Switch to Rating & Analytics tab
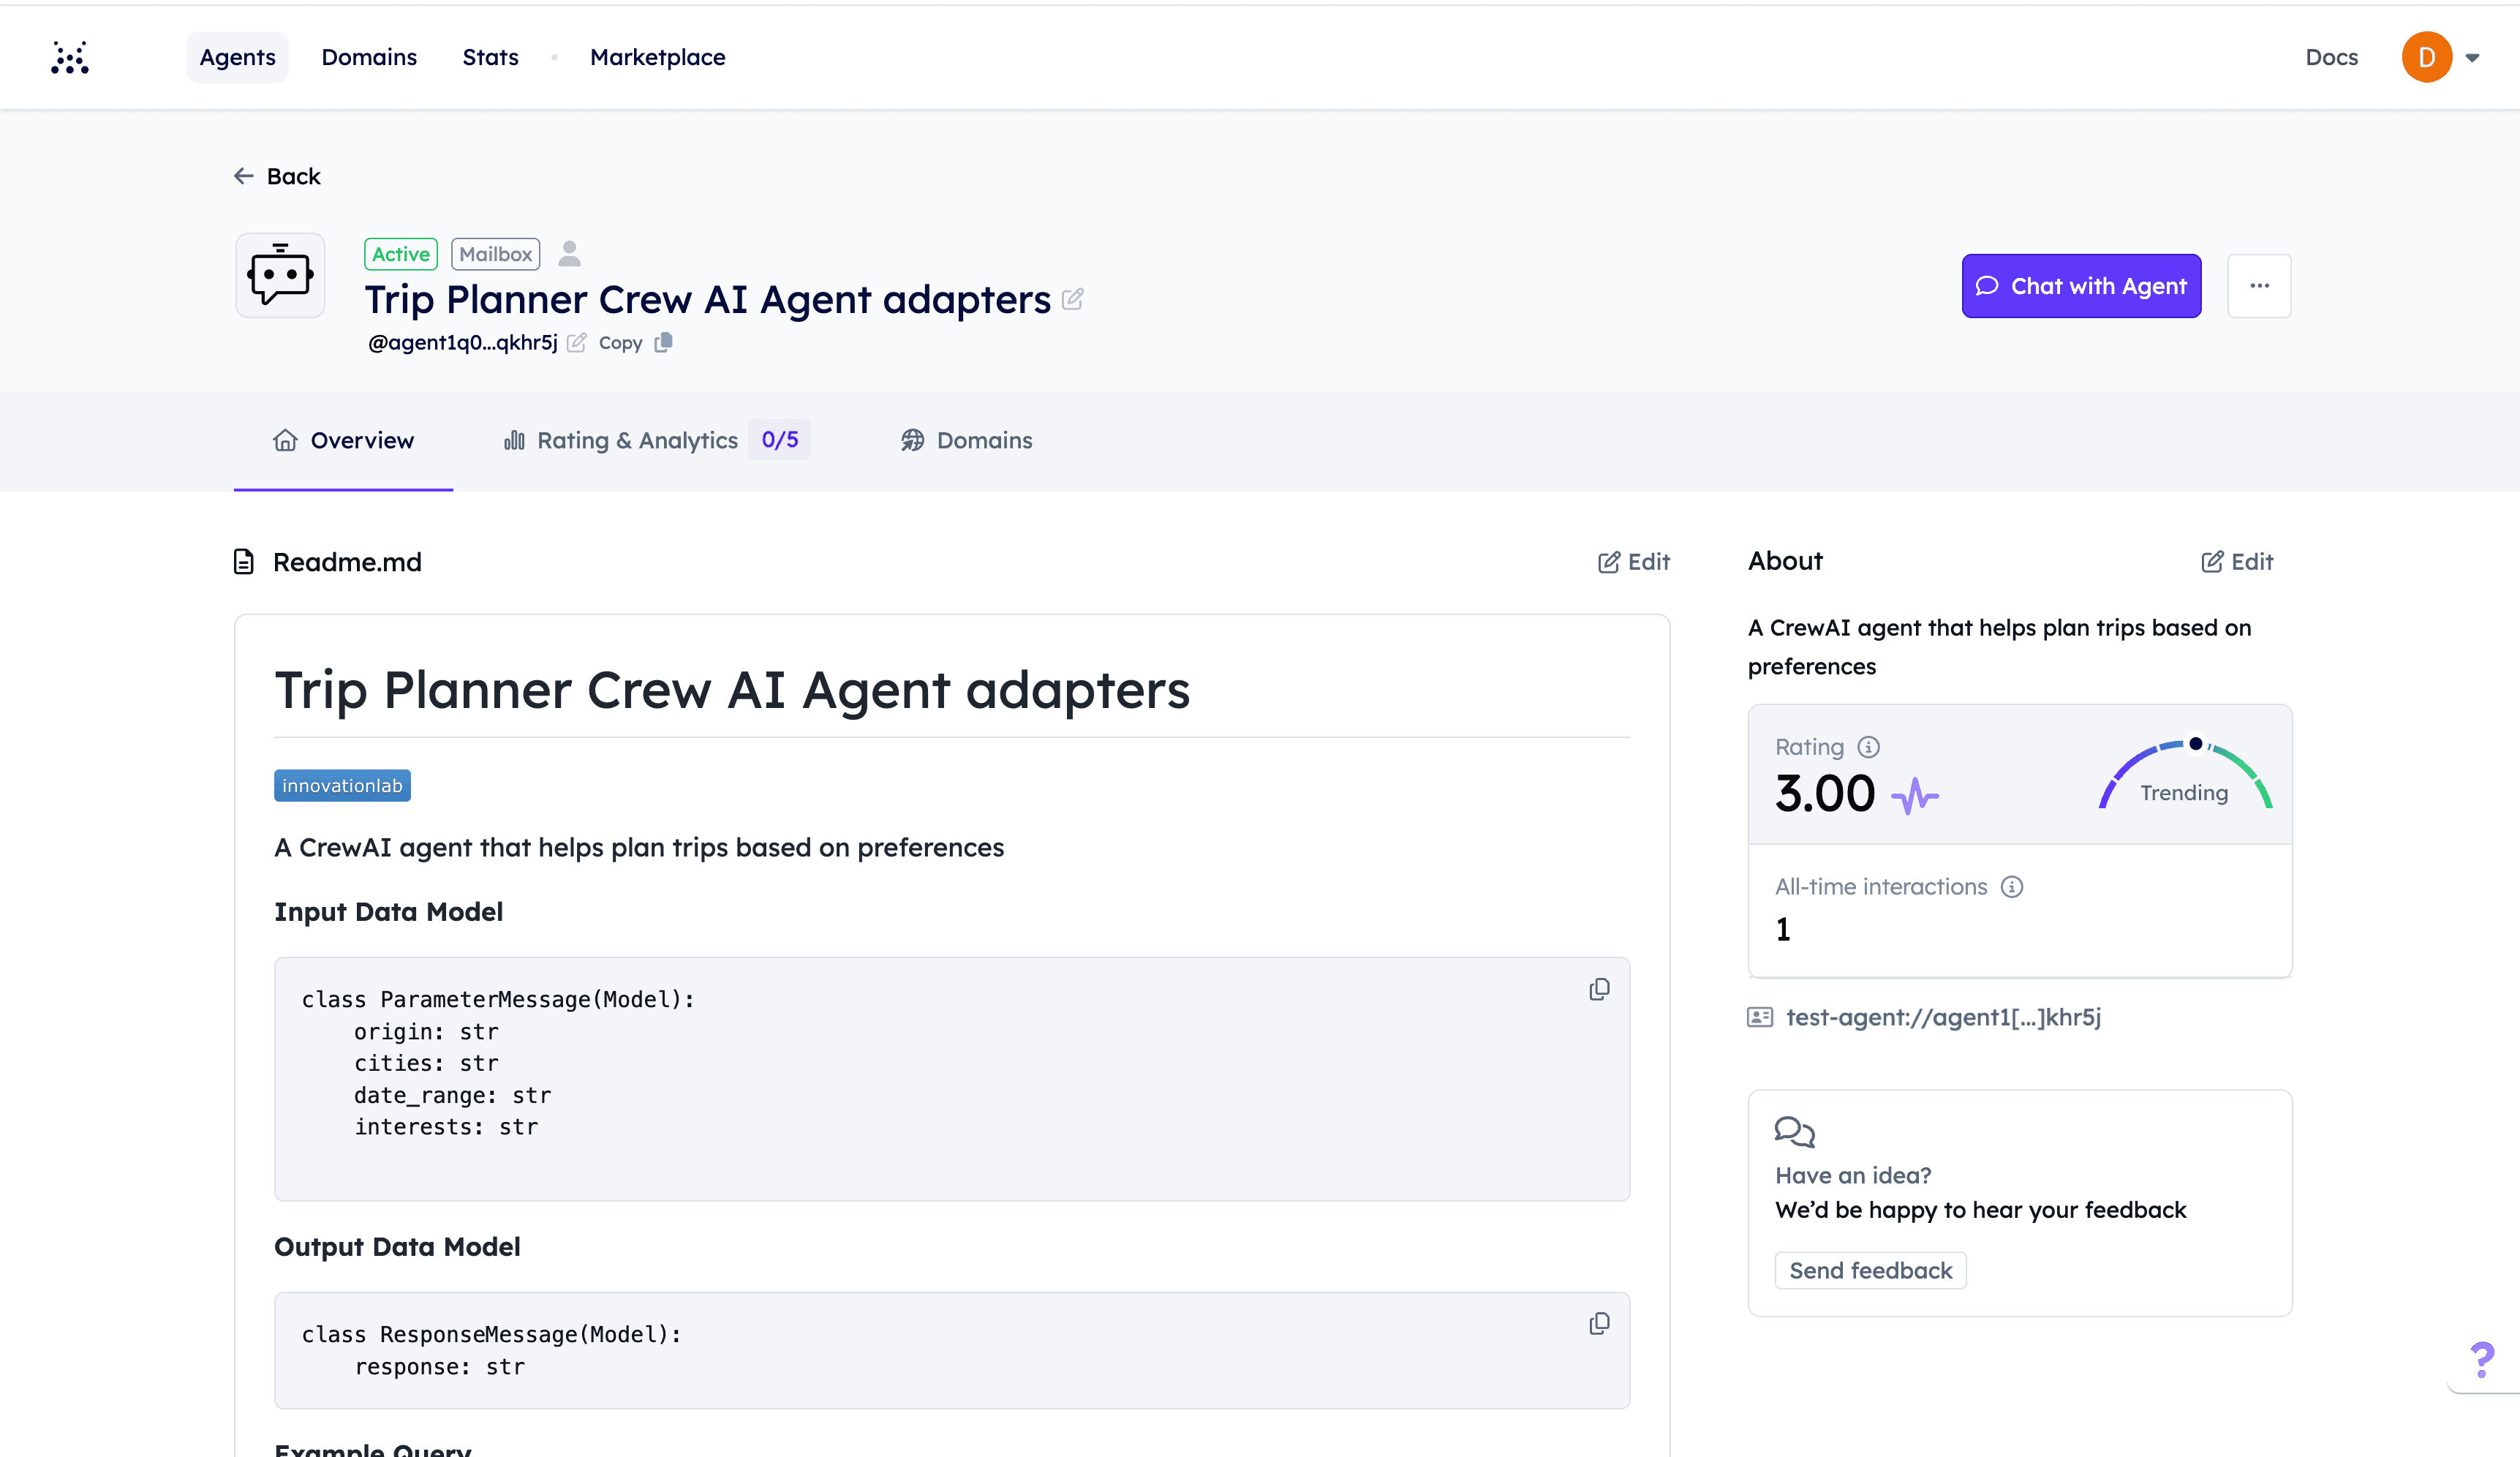 (x=637, y=440)
